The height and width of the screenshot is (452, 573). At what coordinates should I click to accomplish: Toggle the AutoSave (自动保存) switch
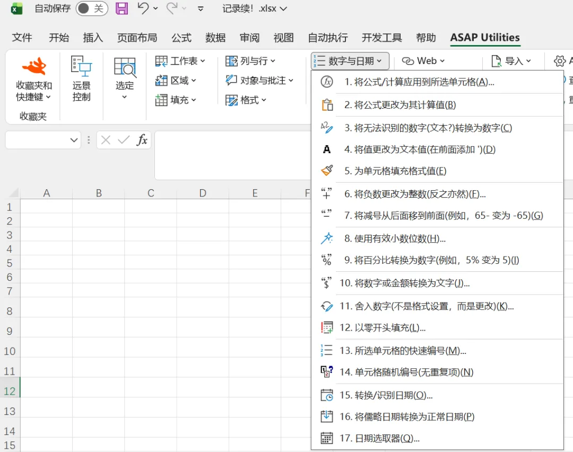(92, 8)
